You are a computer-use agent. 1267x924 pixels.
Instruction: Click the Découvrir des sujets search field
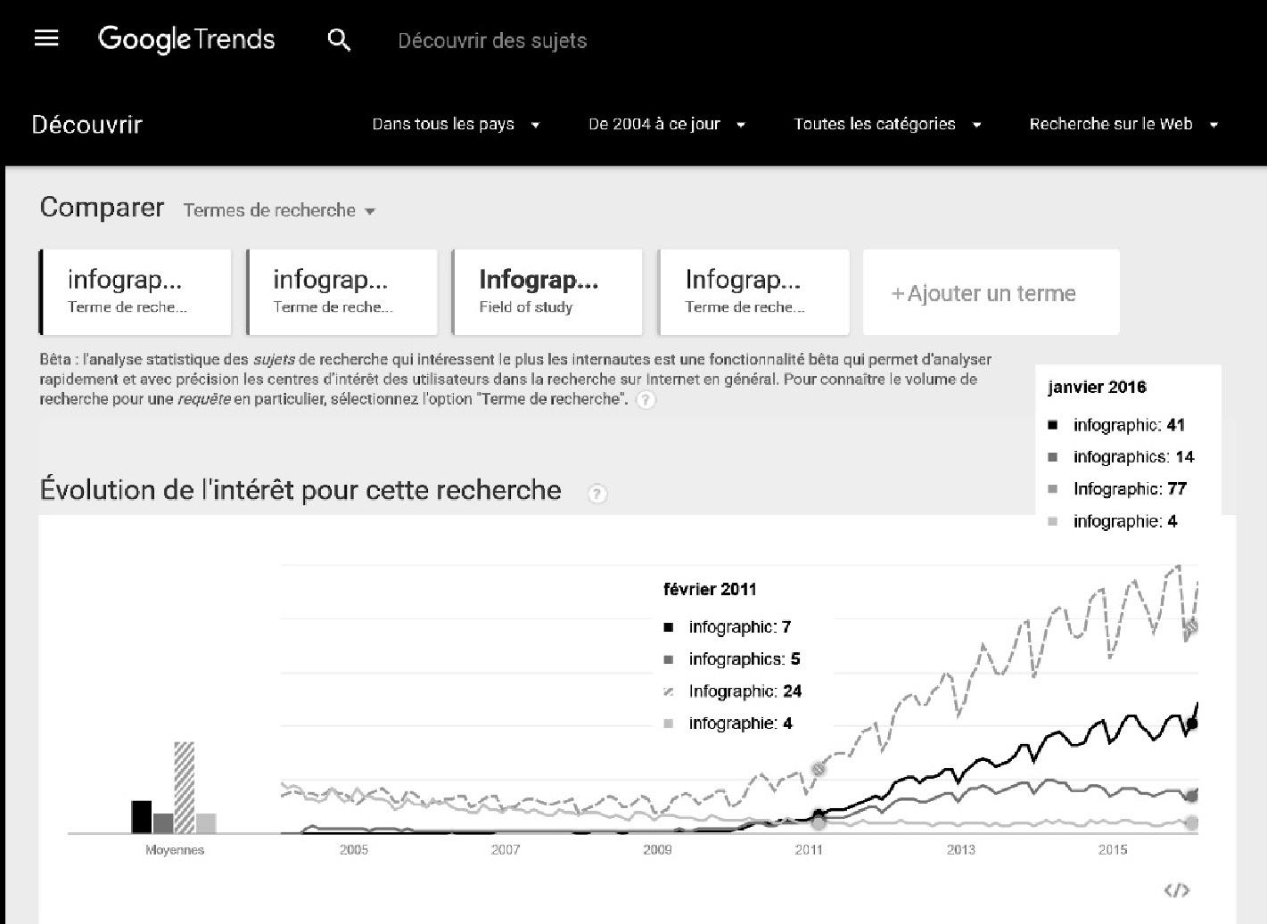(x=492, y=41)
